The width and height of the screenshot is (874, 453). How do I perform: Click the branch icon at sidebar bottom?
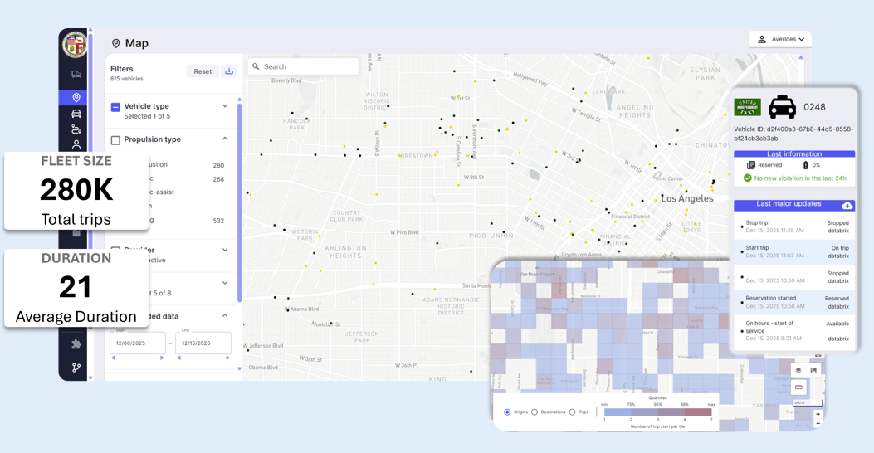(76, 368)
